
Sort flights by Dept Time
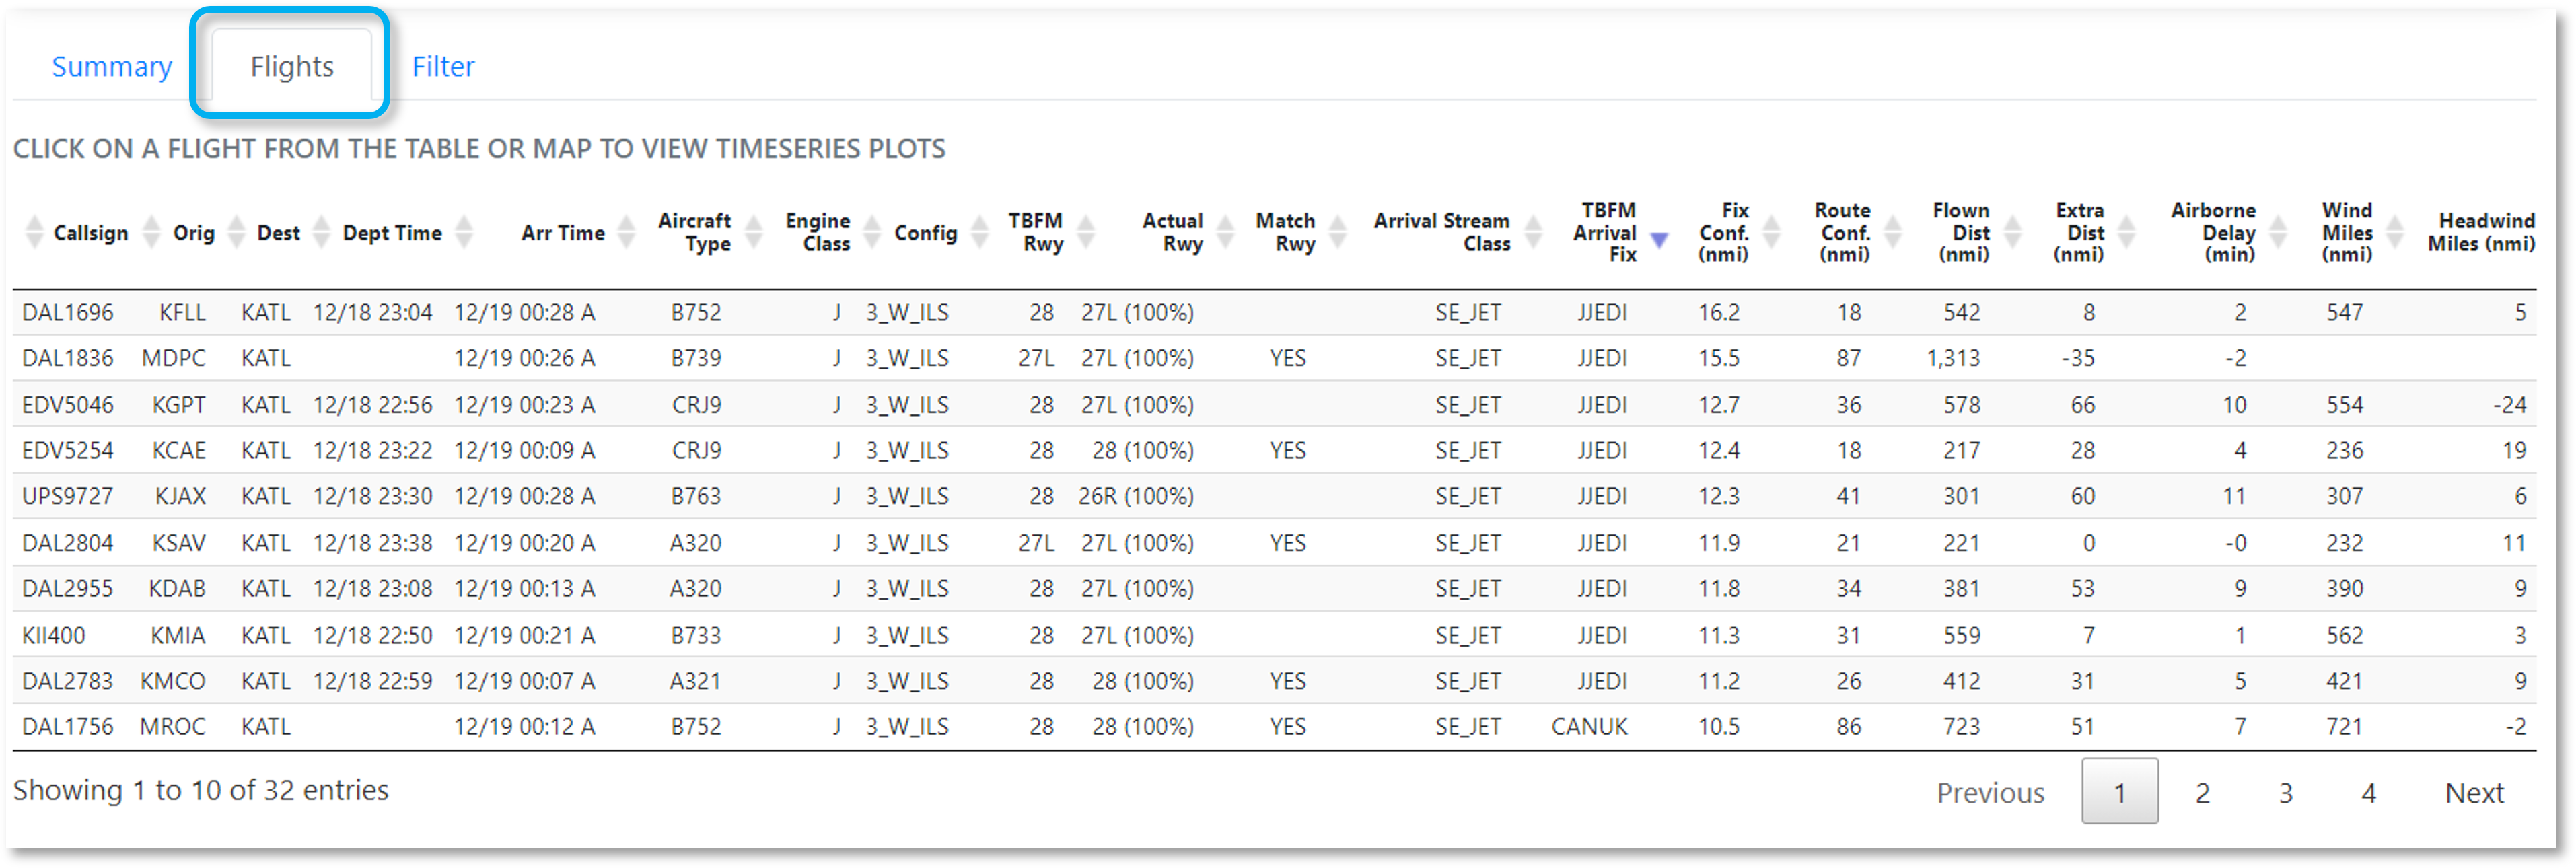pos(392,233)
